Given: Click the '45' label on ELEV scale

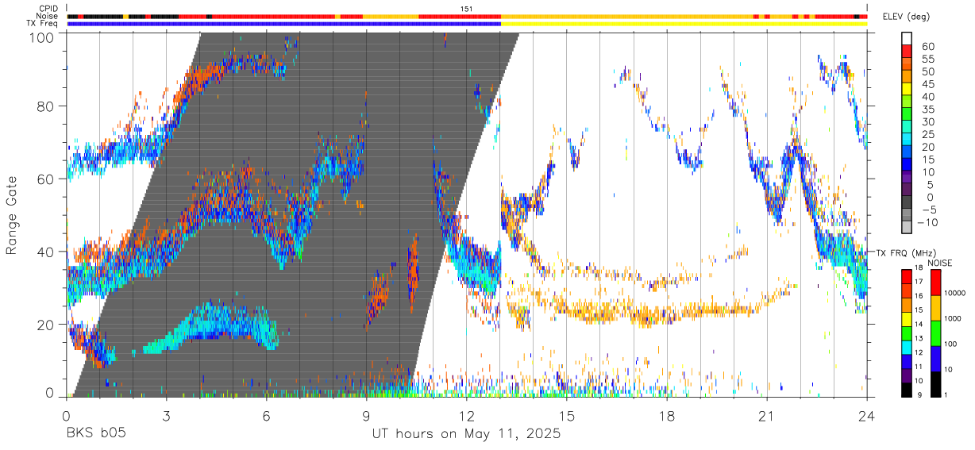Looking at the screenshot, I should 927,84.
